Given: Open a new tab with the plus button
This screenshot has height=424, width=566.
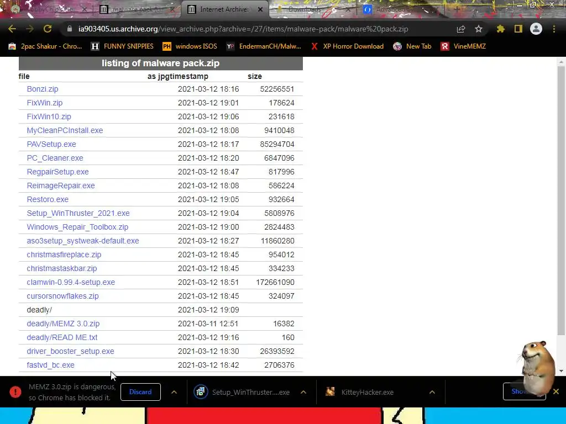Looking at the screenshot, I should pos(457,9).
